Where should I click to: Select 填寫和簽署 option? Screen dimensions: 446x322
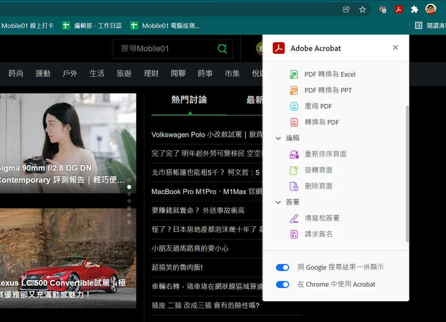tap(322, 218)
